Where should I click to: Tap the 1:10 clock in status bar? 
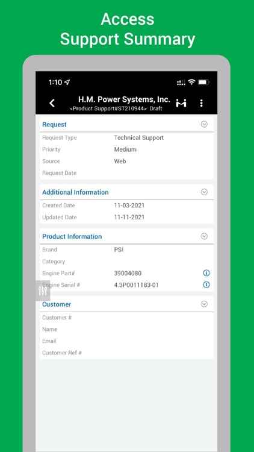(x=55, y=83)
